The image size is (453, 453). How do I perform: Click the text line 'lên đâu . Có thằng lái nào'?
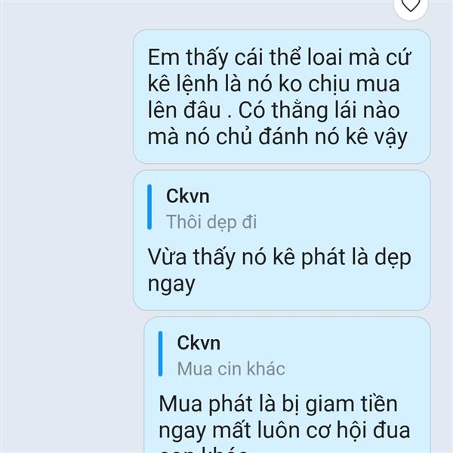[273, 110]
